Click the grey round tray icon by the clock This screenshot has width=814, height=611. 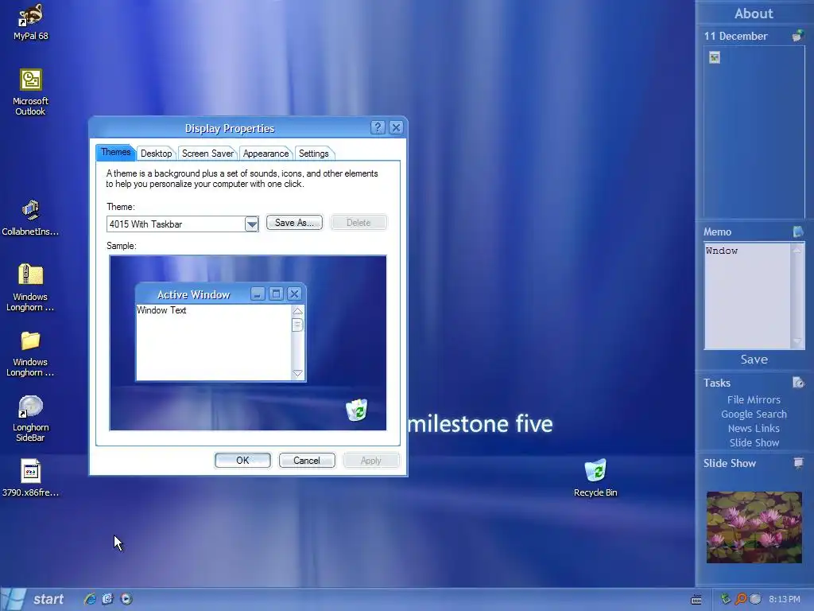pyautogui.click(x=755, y=599)
